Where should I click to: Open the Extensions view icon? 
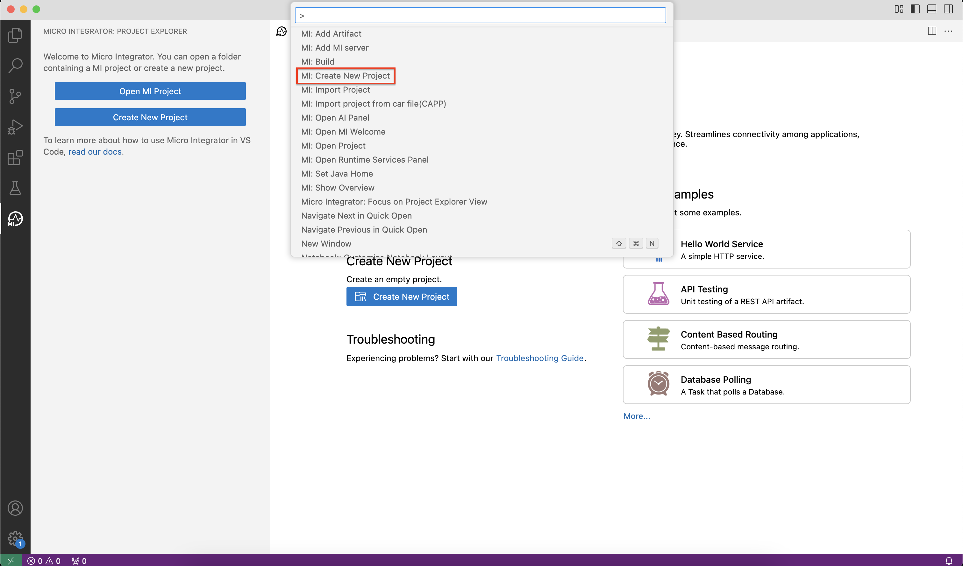(15, 157)
